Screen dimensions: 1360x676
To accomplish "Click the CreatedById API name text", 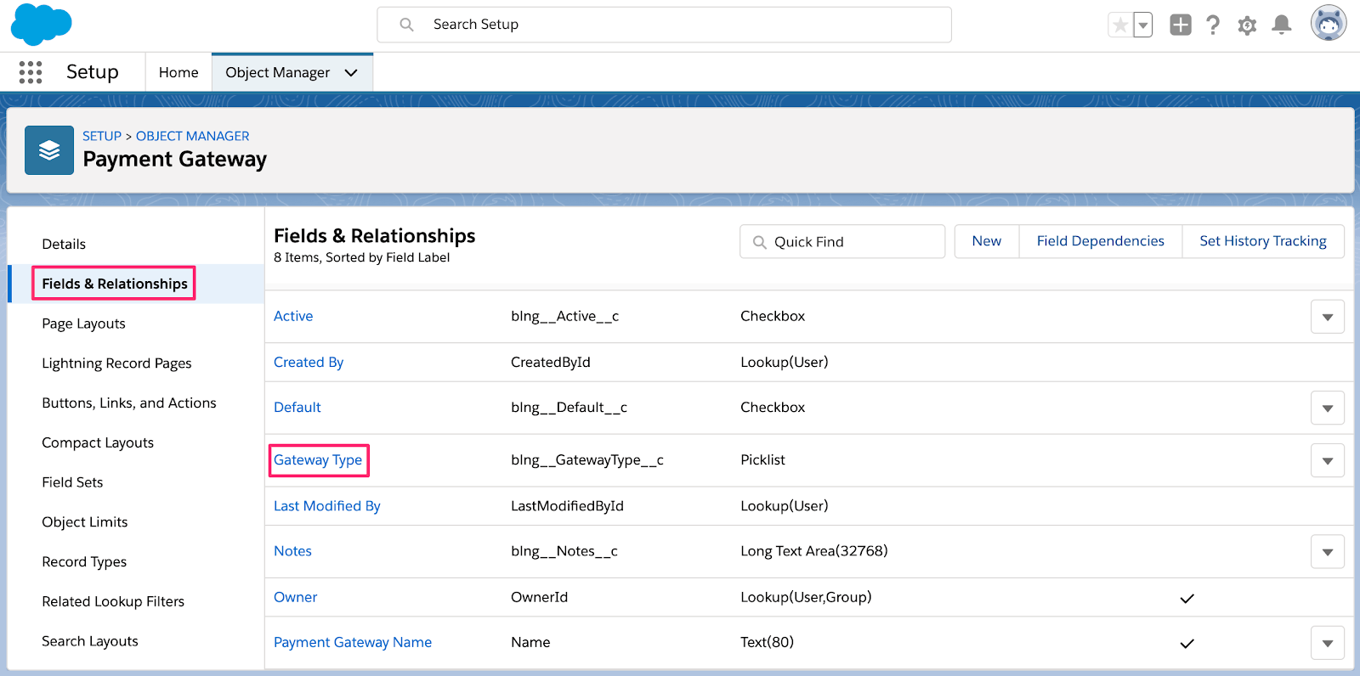I will point(551,362).
